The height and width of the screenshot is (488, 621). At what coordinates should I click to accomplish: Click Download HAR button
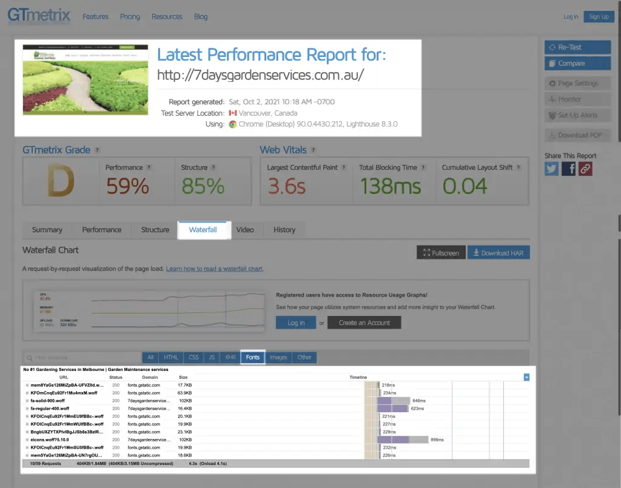[x=498, y=253]
